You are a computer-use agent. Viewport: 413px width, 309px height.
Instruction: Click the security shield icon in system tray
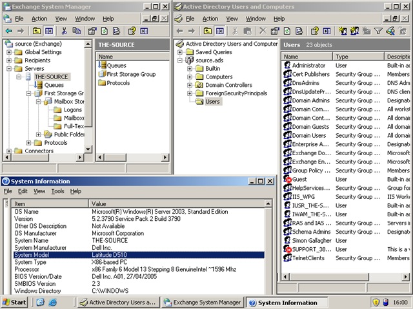pos(376,302)
